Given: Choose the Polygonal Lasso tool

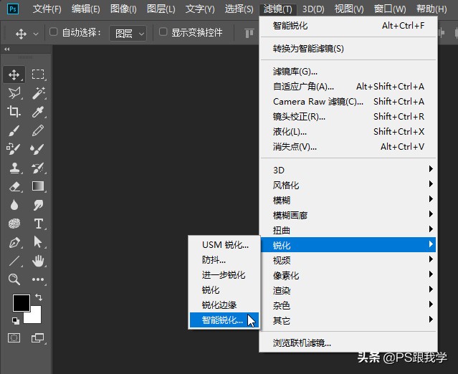Looking at the screenshot, I should tap(14, 93).
